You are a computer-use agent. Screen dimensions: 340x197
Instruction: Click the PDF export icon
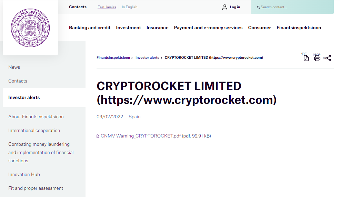pos(306,58)
